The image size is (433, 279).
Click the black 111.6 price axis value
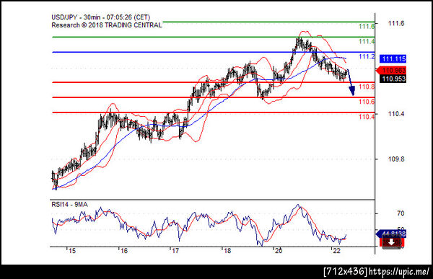point(396,24)
